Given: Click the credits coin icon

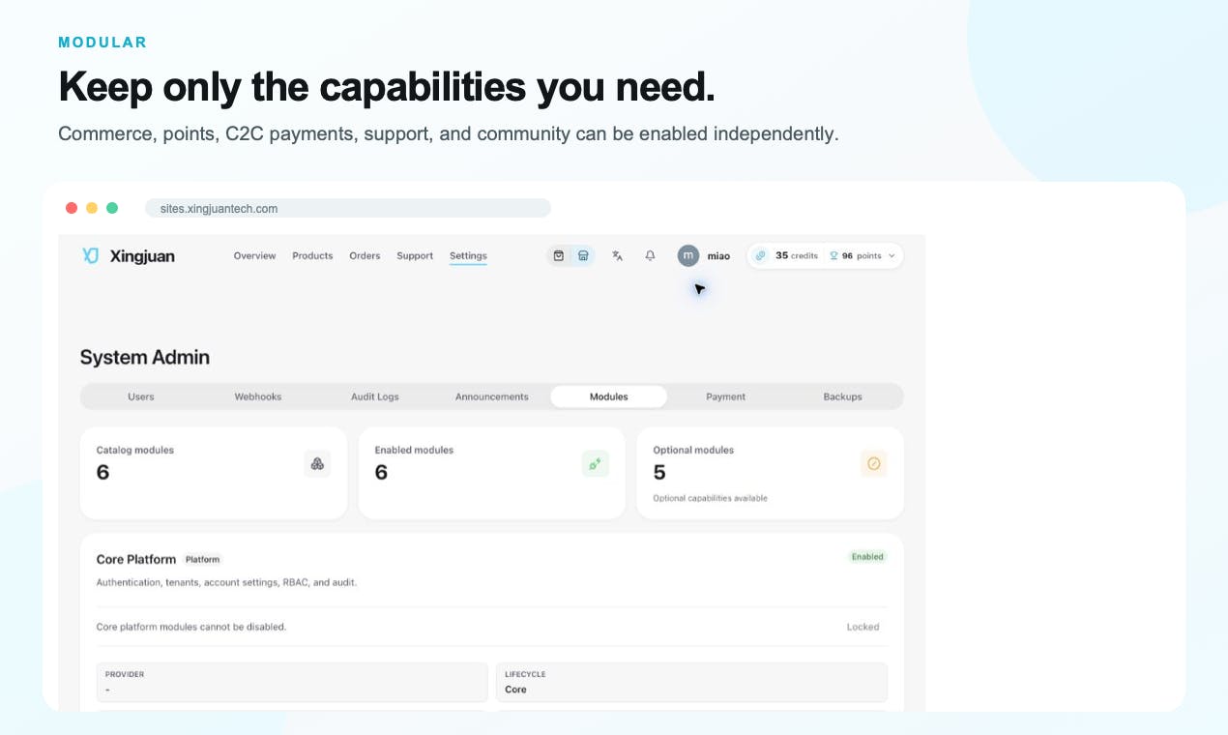Looking at the screenshot, I should (x=761, y=255).
